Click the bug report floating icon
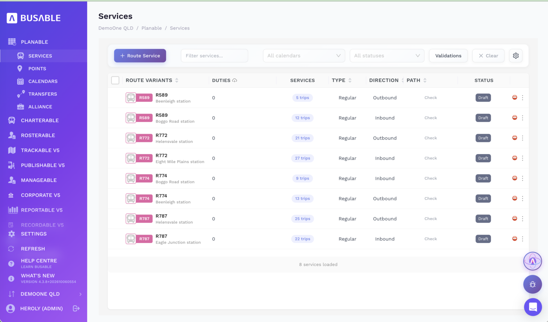This screenshot has width=548, height=322. click(532, 284)
